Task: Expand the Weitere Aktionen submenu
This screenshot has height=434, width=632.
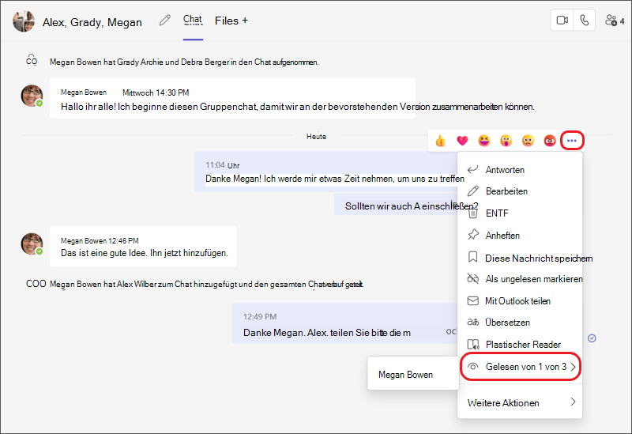Action: pos(520,402)
